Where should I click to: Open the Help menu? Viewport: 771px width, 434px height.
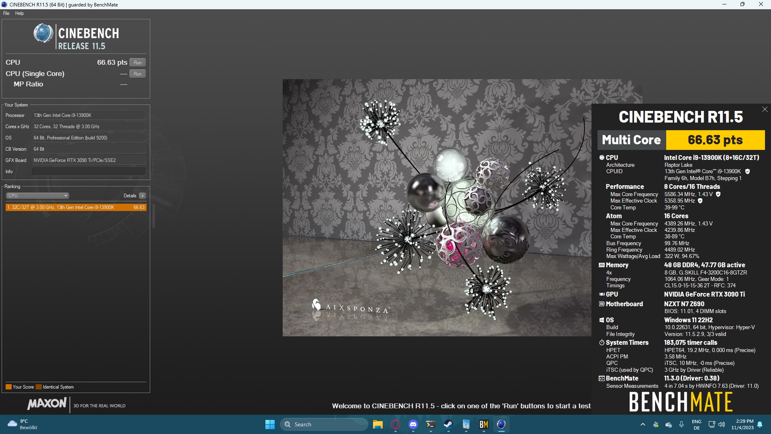(x=20, y=13)
